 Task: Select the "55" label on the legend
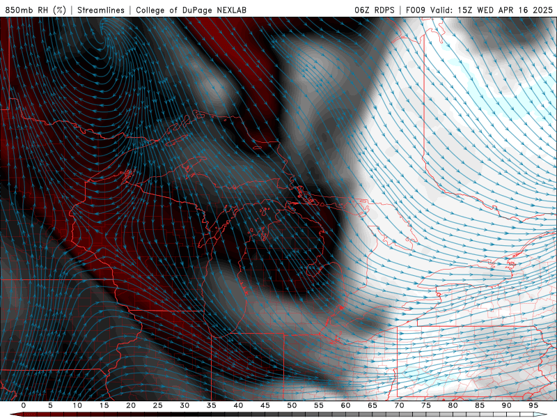pyautogui.click(x=319, y=405)
